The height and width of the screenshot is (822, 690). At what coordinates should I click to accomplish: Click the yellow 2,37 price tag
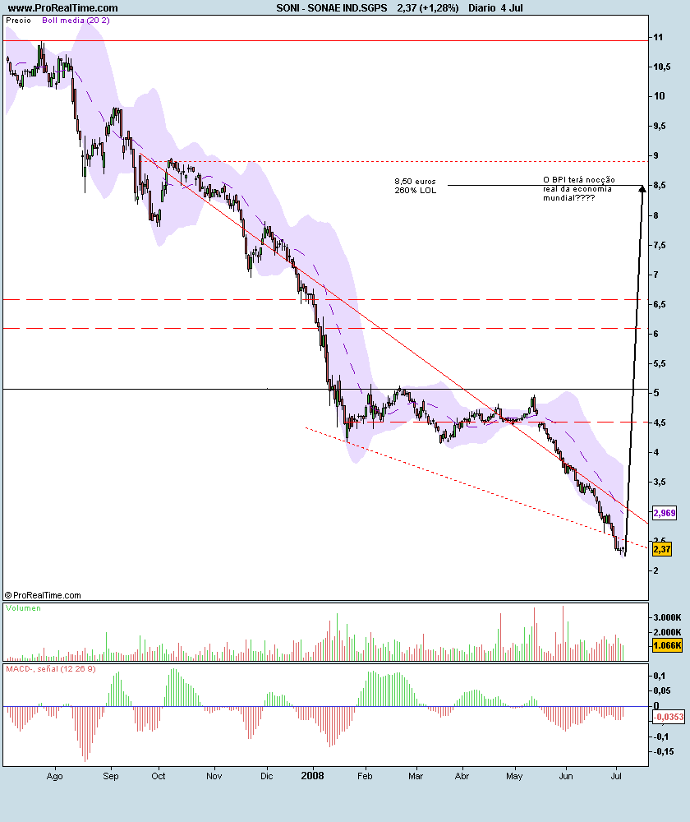click(x=662, y=549)
